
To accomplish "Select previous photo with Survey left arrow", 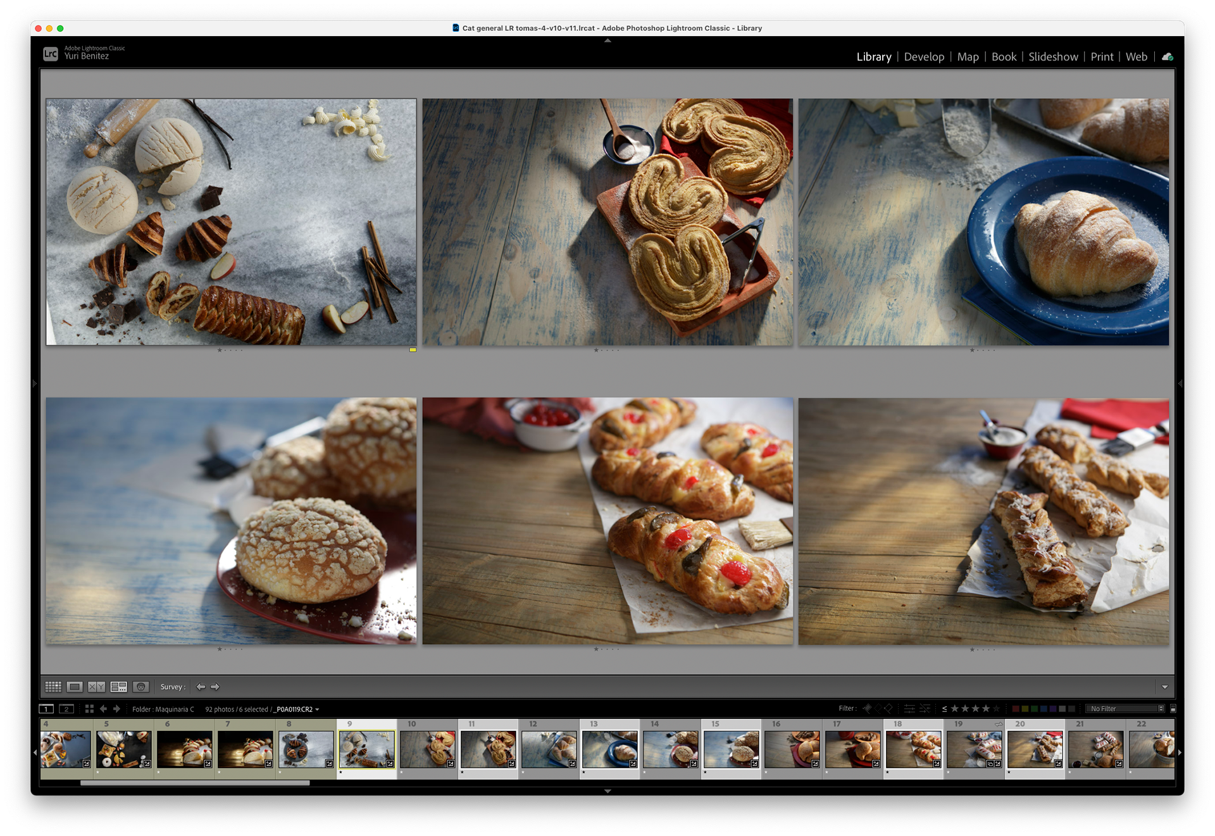I will (201, 687).
